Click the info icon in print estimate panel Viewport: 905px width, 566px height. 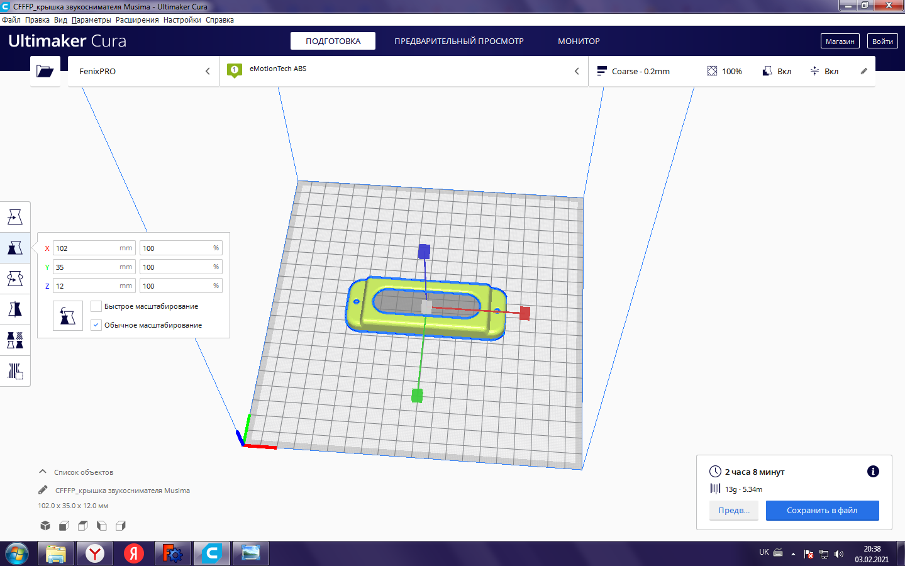pos(873,472)
